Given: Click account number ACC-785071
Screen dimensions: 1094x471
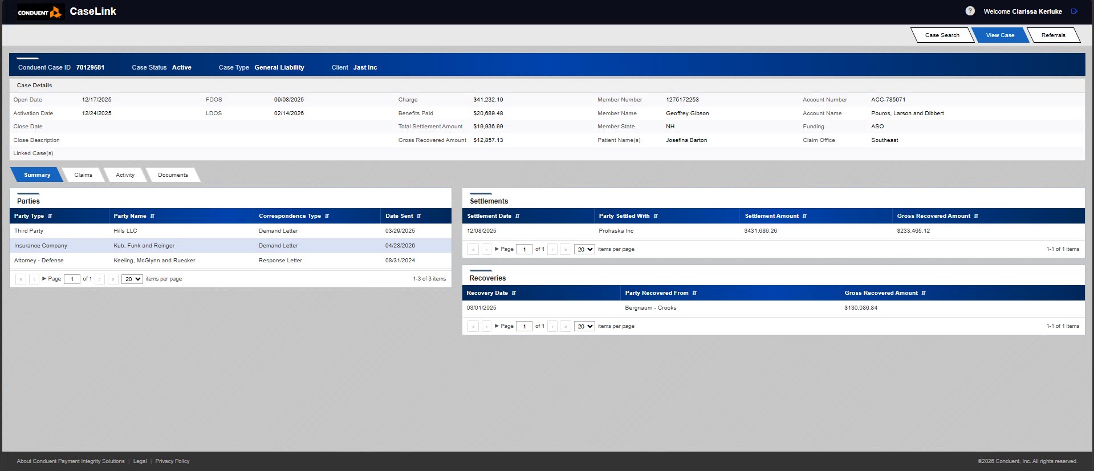Looking at the screenshot, I should (x=888, y=100).
